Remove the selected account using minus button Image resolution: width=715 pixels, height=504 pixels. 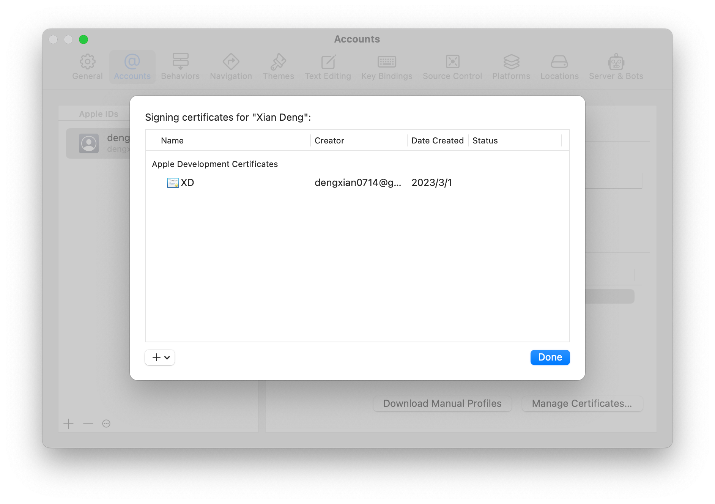click(x=88, y=424)
